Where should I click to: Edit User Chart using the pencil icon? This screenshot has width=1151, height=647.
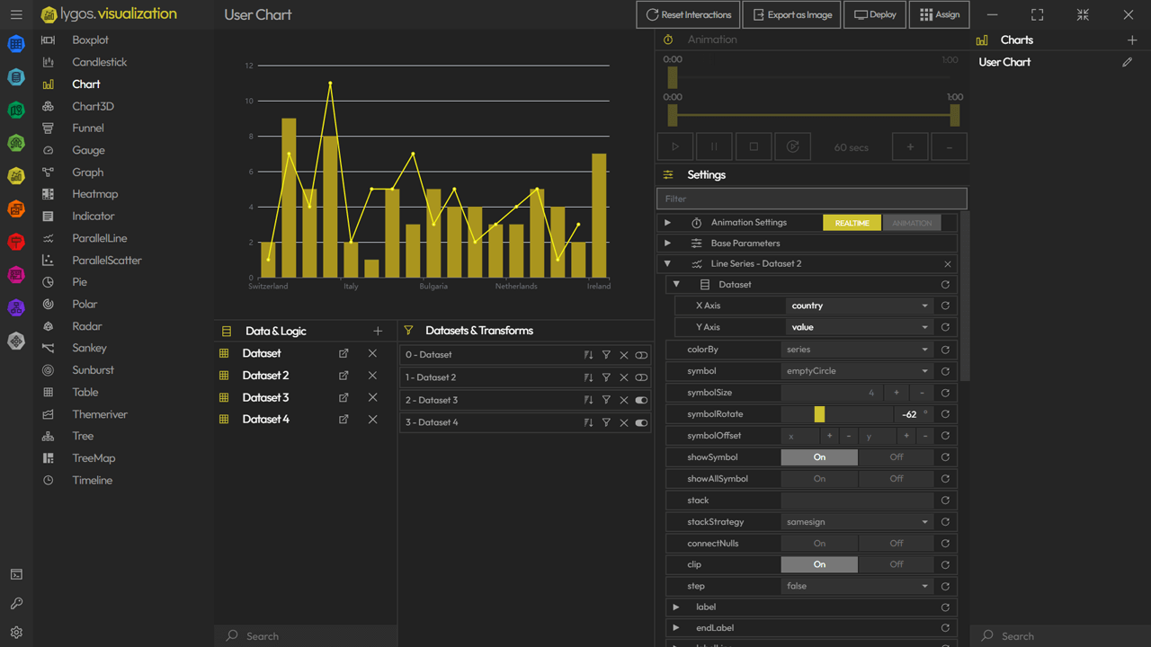1128,61
